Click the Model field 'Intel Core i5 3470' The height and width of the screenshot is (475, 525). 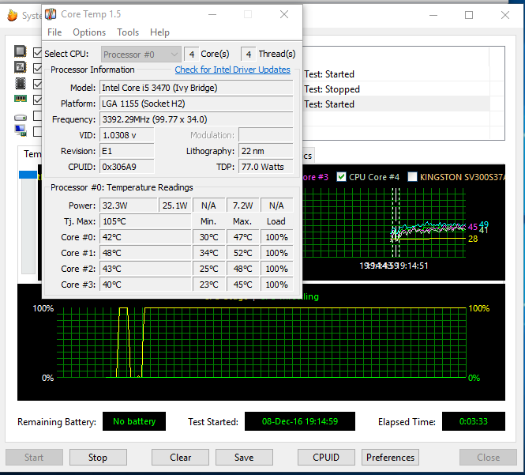[x=197, y=88]
